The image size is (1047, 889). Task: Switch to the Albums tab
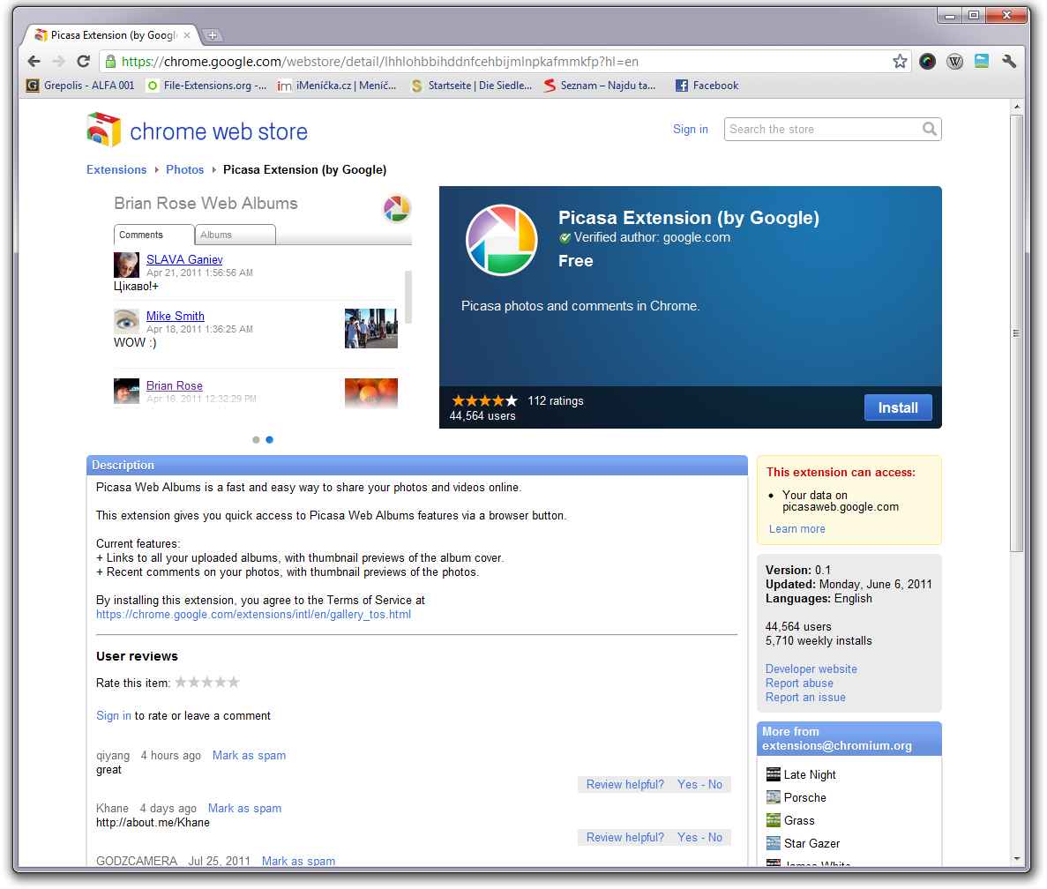(x=235, y=235)
